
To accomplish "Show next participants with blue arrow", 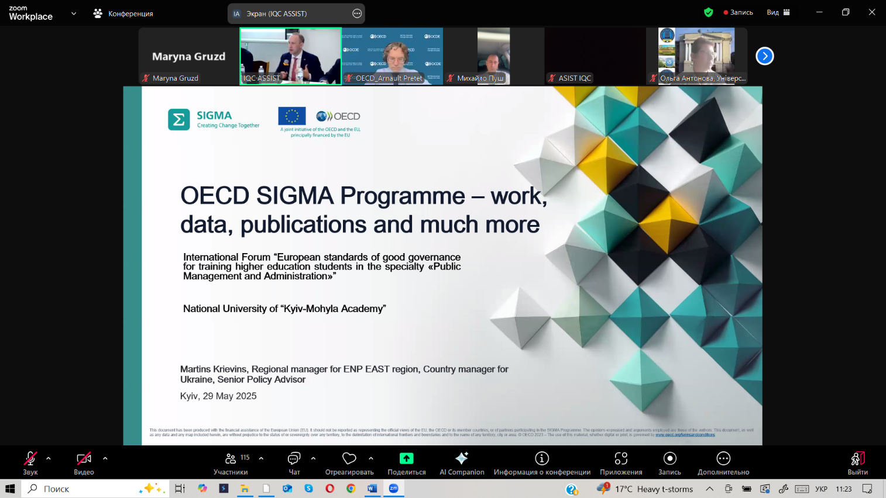I will 764,56.
